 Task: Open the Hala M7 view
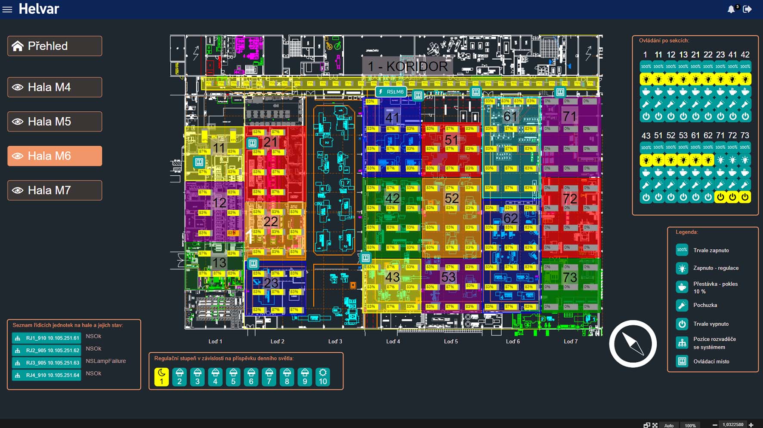(x=55, y=190)
